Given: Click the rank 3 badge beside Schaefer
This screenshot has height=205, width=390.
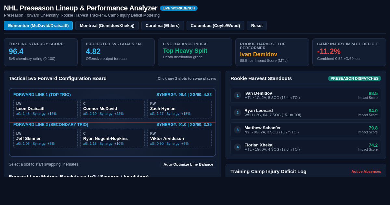Looking at the screenshot, I should click(x=238, y=130).
